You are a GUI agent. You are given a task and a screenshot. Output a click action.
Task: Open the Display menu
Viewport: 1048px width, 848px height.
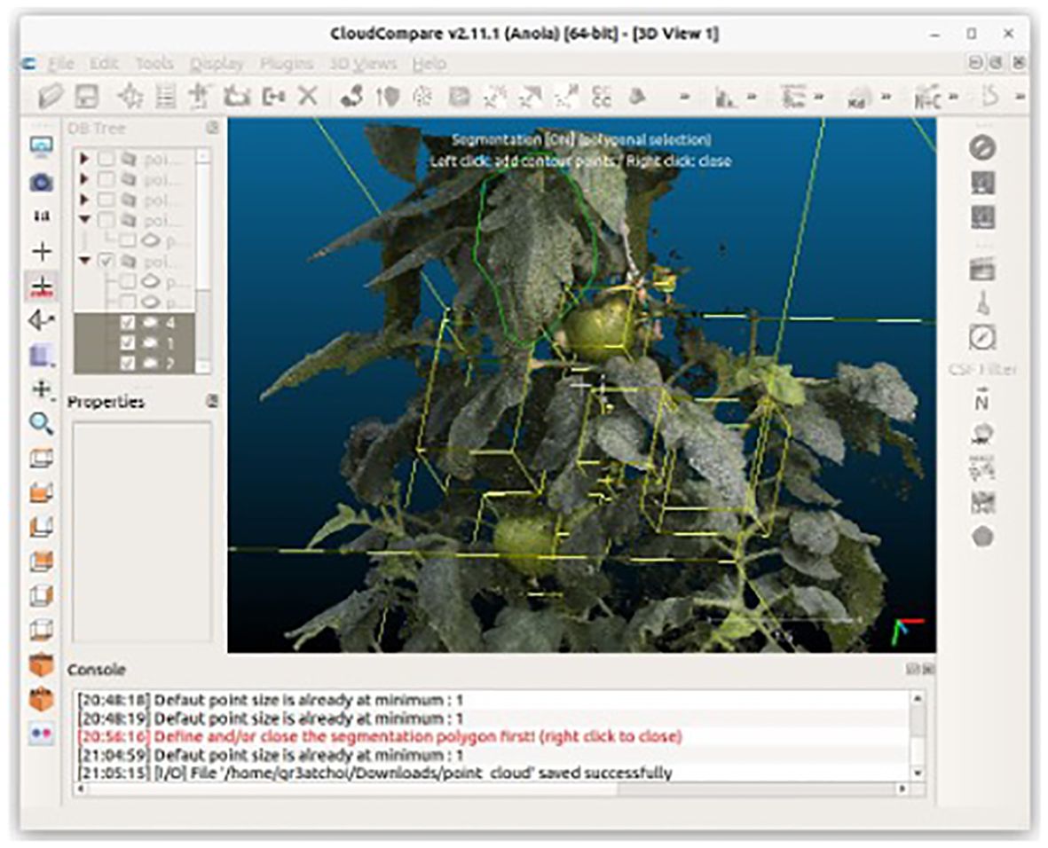(217, 64)
